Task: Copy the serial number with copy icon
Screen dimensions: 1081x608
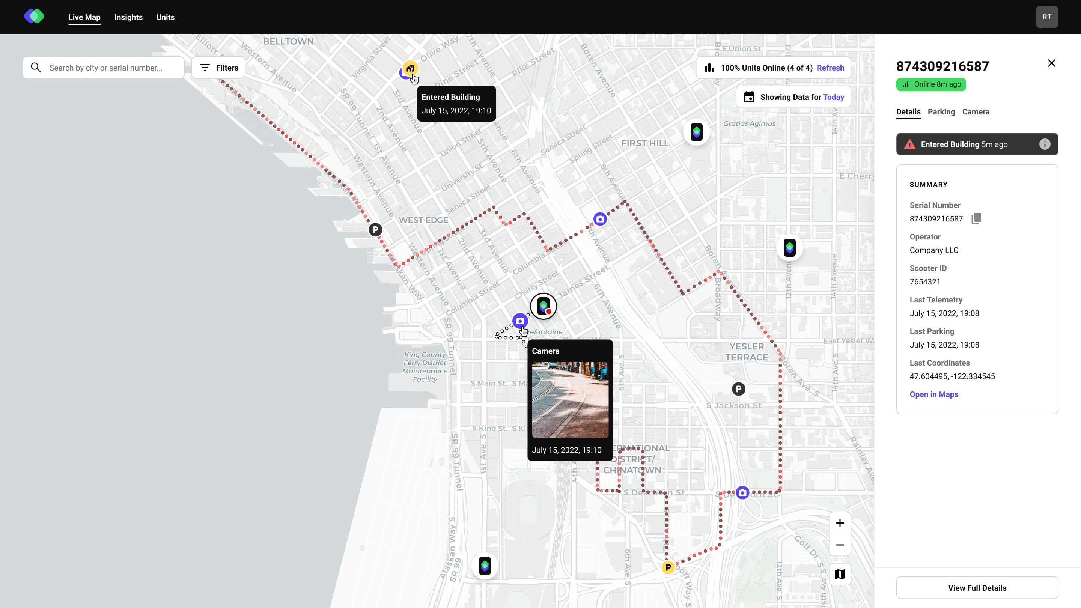Action: (x=976, y=218)
